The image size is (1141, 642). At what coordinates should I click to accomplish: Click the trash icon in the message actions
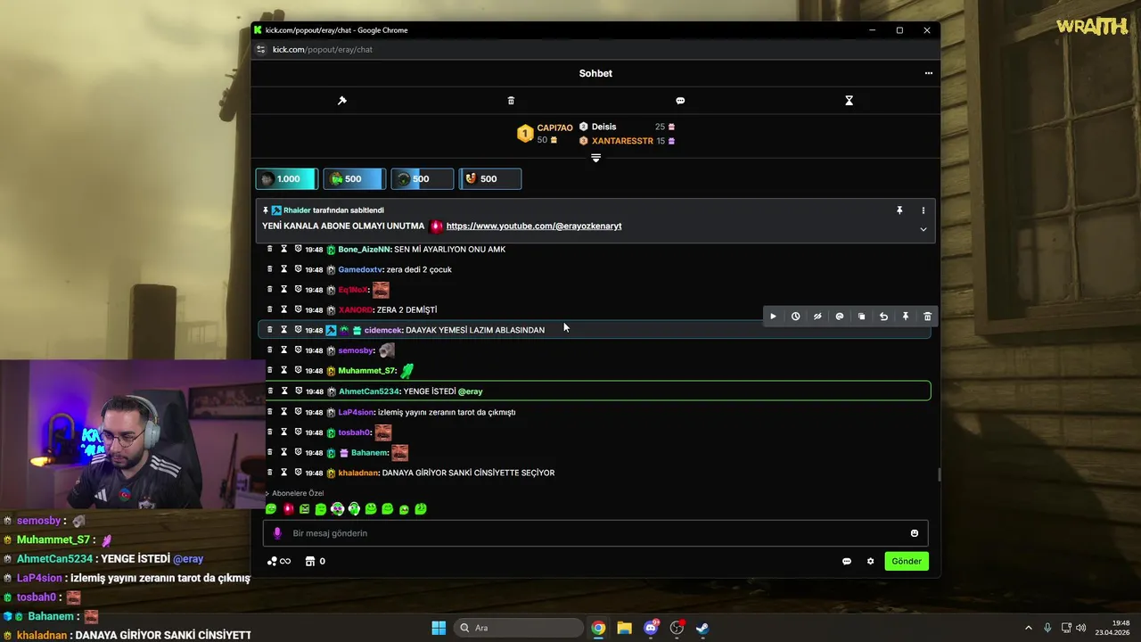point(927,317)
